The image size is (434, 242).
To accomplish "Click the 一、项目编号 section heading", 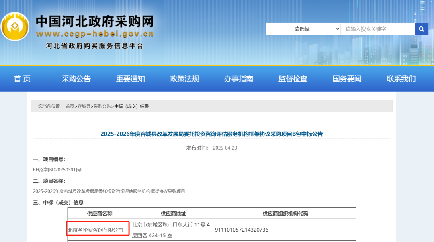I will 49,159.
